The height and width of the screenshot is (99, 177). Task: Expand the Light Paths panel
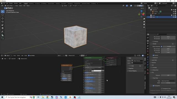tap(154, 60)
